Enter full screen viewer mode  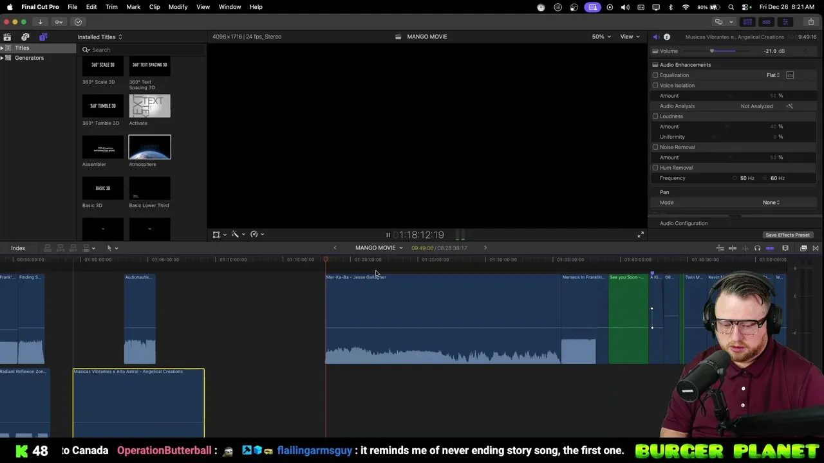pos(640,235)
